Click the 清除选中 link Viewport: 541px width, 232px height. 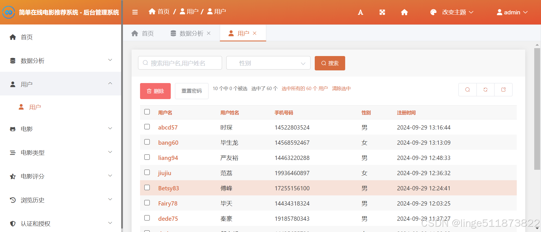(341, 88)
